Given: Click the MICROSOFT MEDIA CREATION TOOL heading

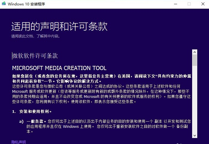Looking at the screenshot, I should coord(59,68).
